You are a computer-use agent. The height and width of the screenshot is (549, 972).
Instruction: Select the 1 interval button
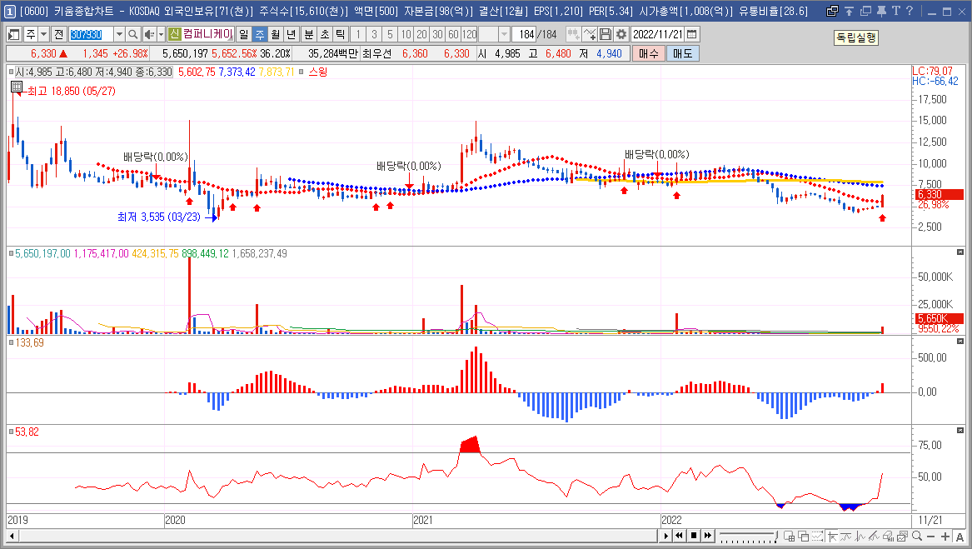[x=358, y=35]
